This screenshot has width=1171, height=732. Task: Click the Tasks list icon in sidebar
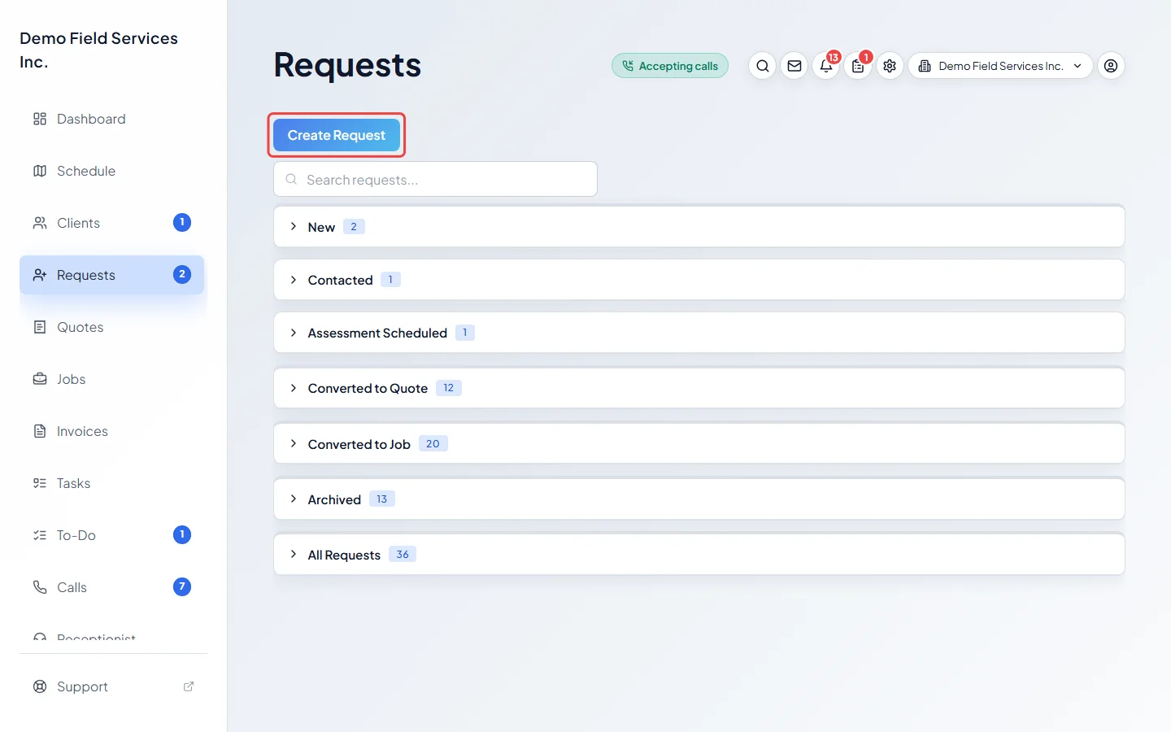[40, 483]
